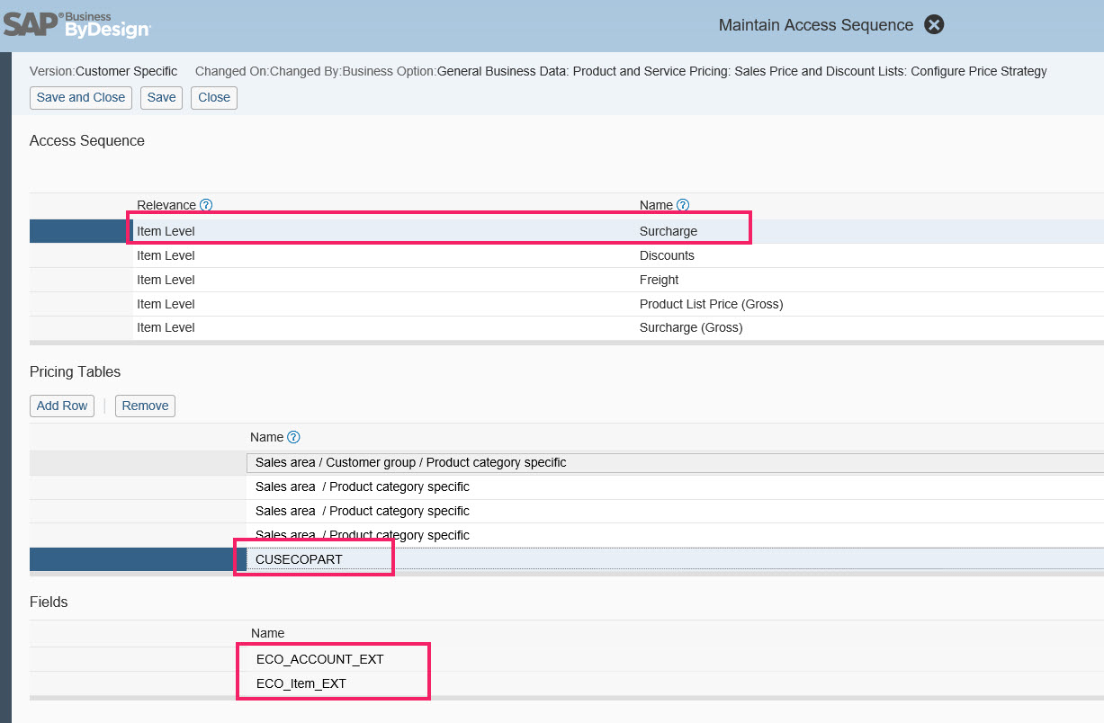Click the Close button
The height and width of the screenshot is (723, 1104).
(214, 97)
